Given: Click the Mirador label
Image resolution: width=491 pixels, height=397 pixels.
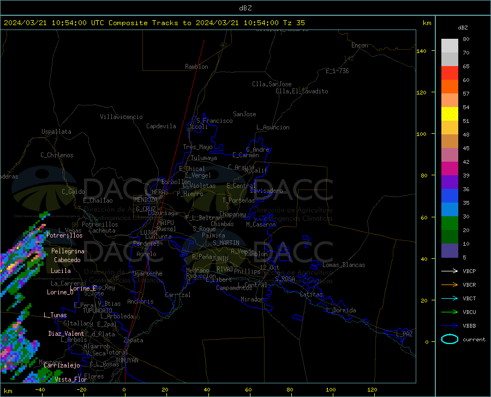Looking at the screenshot, I should pos(252,299).
